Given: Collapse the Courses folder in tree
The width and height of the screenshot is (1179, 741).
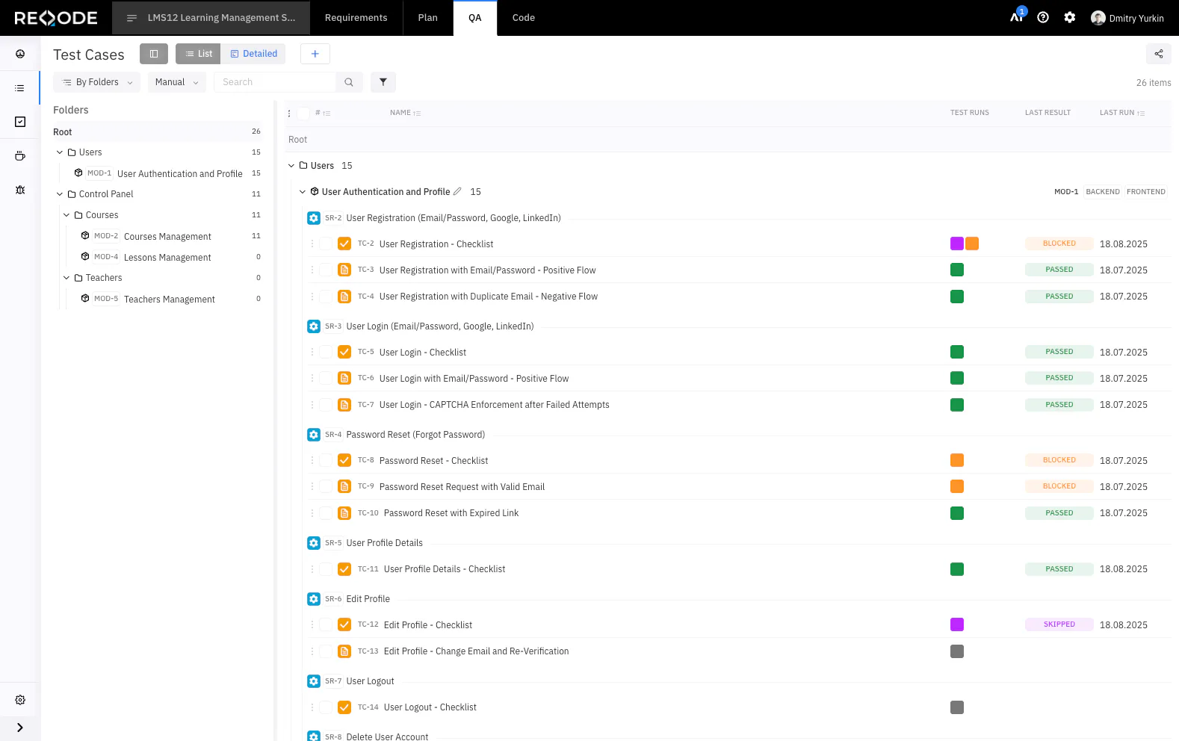Looking at the screenshot, I should (66, 215).
